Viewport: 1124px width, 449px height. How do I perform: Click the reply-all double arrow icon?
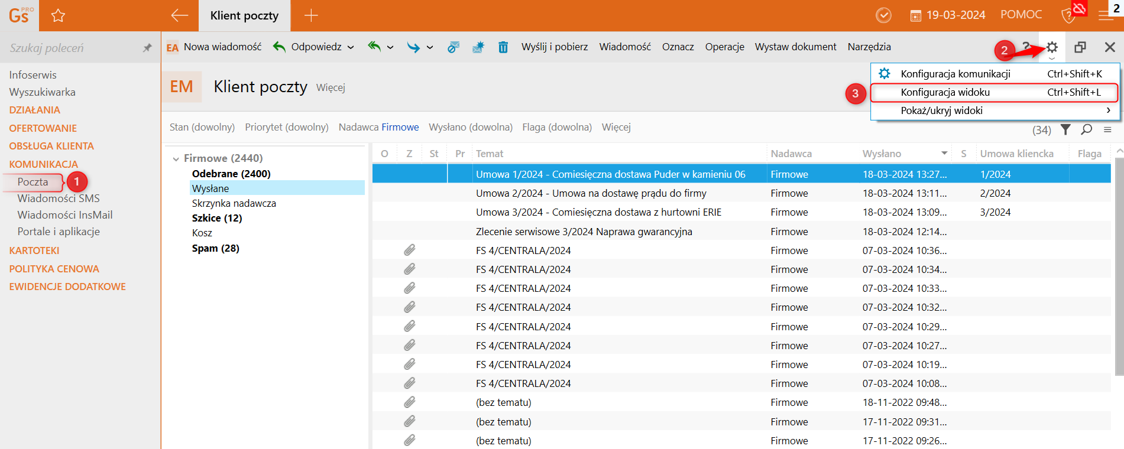tap(374, 47)
